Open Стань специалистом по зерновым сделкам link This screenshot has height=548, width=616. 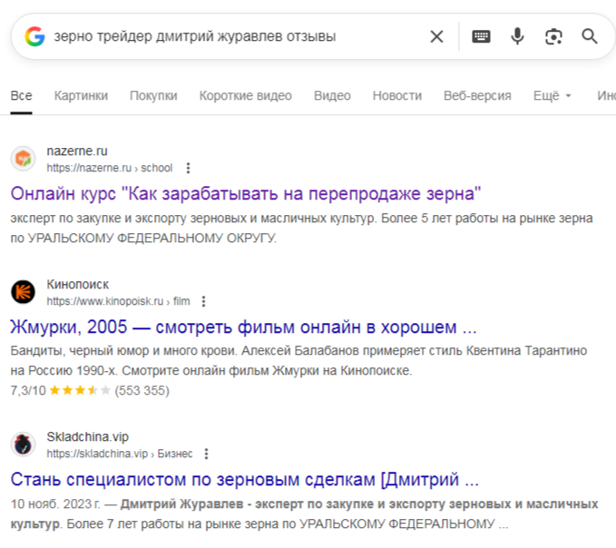[x=244, y=479]
